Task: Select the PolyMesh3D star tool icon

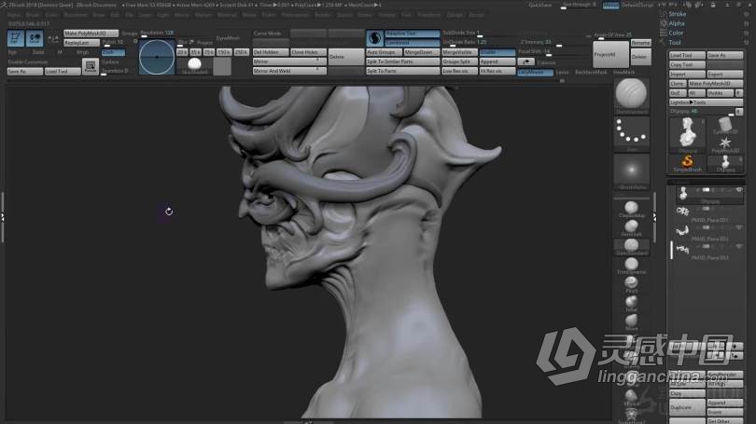Action: coord(725,144)
